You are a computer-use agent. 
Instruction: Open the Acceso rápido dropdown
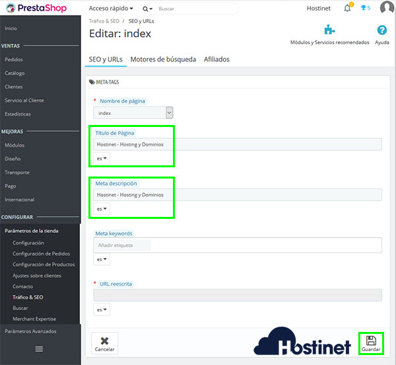(x=111, y=9)
